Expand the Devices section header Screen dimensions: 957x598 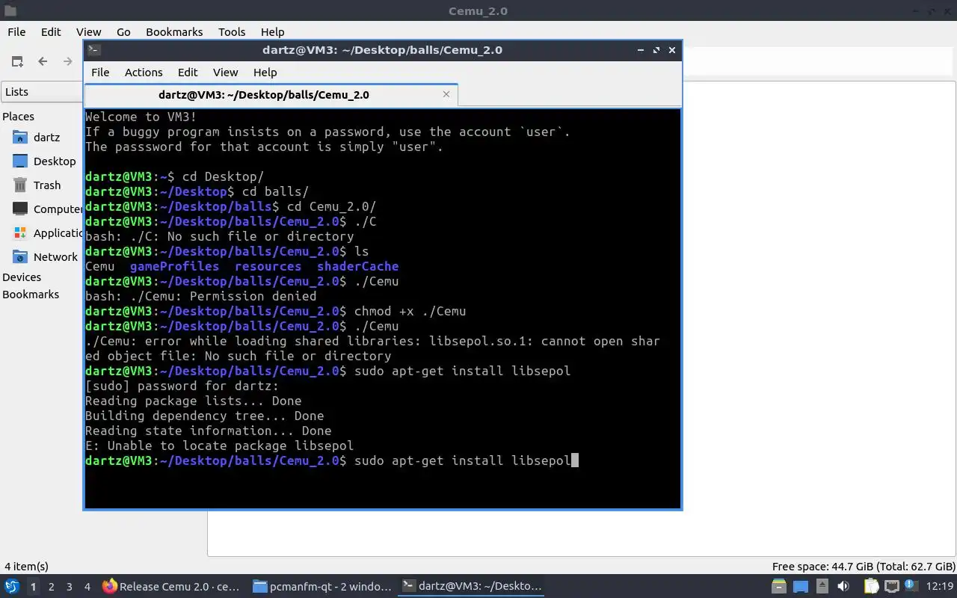[22, 277]
